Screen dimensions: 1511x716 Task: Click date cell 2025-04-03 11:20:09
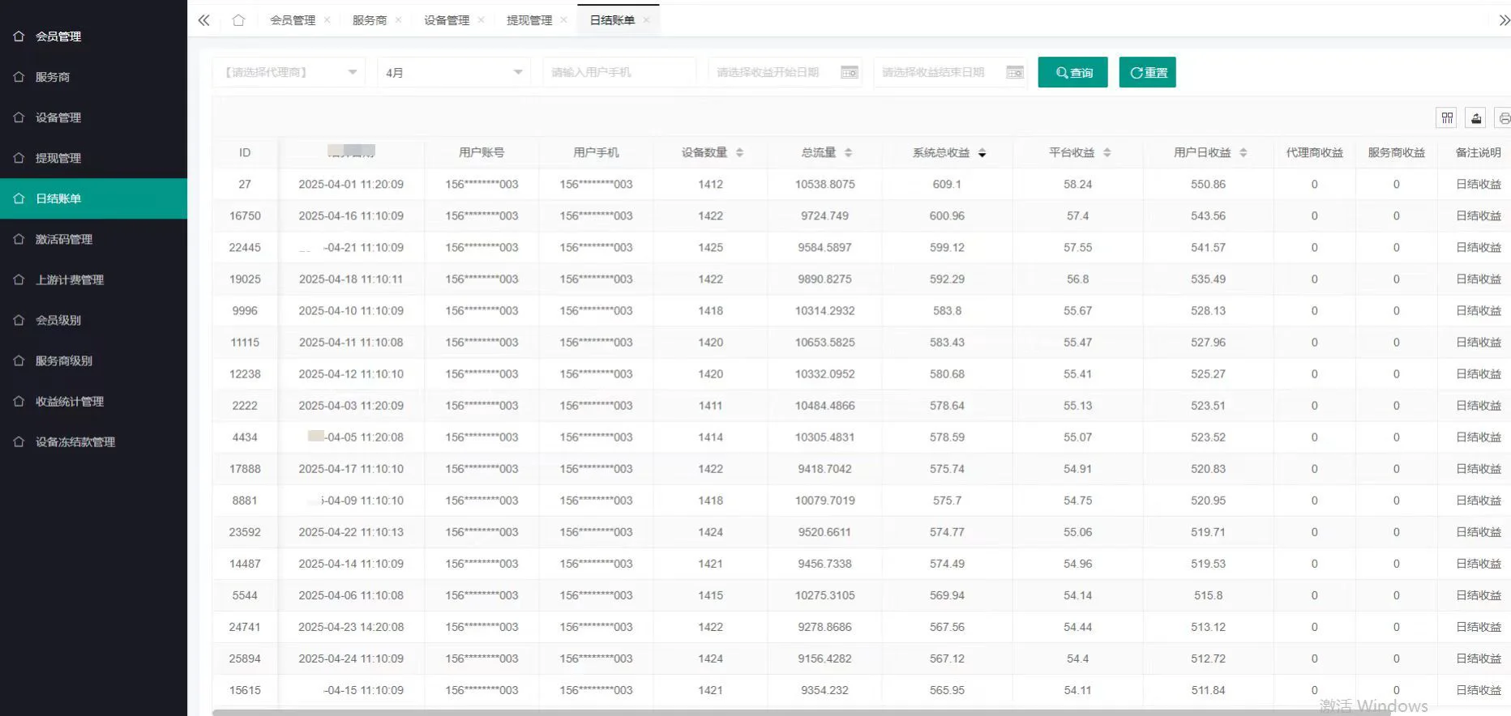pyautogui.click(x=351, y=405)
